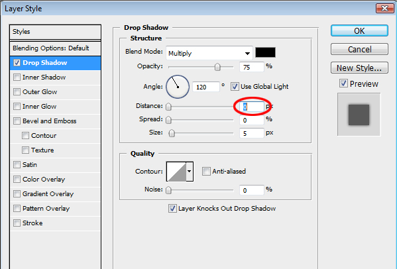This screenshot has width=397, height=269.
Task: Open the Blend Mode Multiply dropdown
Action: coord(209,53)
